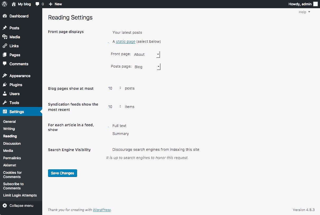
Task: Open the Media item under Settings
Action: 8,151
